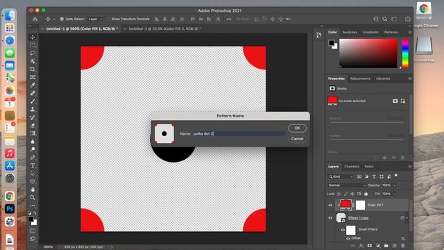Click Add pixel mask icon in Properties
Viewport: 444px width, 250px height.
pyautogui.click(x=395, y=101)
